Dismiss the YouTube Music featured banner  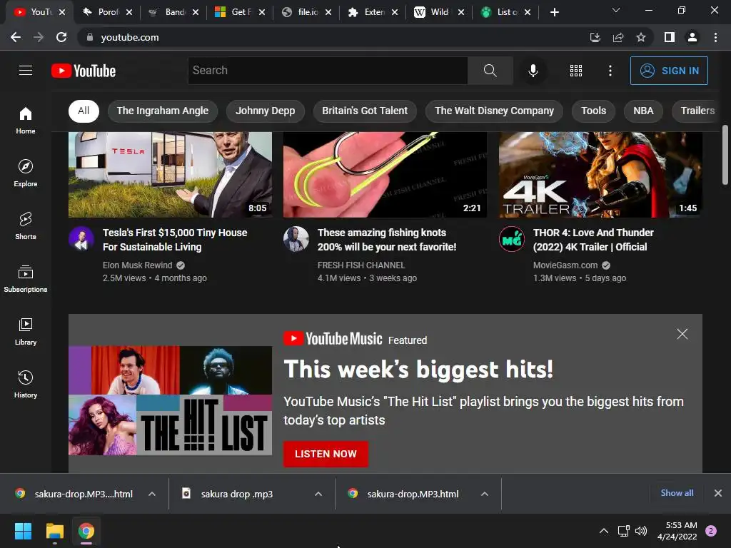coord(682,334)
